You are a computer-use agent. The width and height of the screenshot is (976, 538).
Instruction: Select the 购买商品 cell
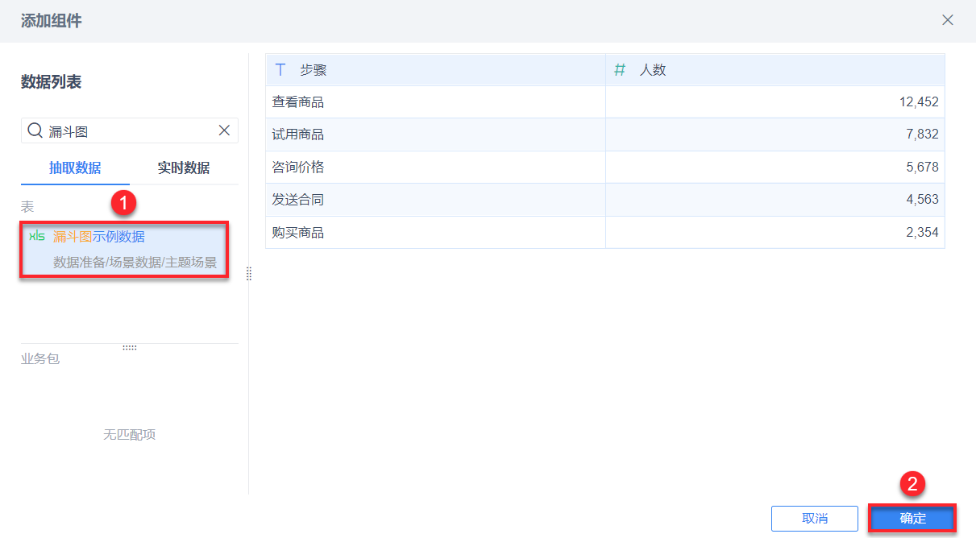pos(435,232)
